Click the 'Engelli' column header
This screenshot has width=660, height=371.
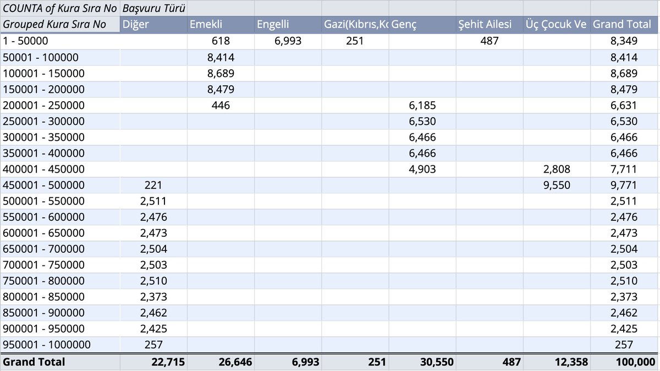[288, 24]
